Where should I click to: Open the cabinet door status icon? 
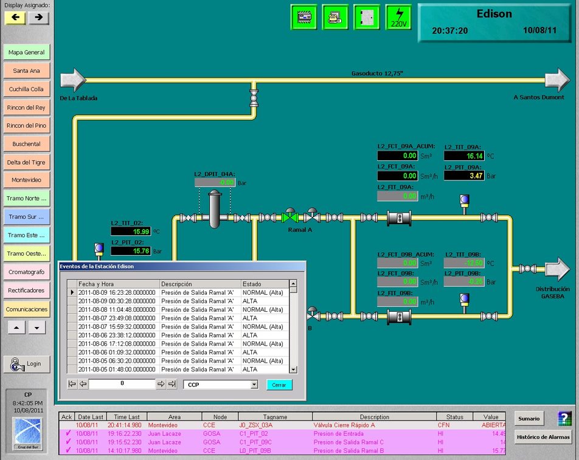pyautogui.click(x=367, y=17)
